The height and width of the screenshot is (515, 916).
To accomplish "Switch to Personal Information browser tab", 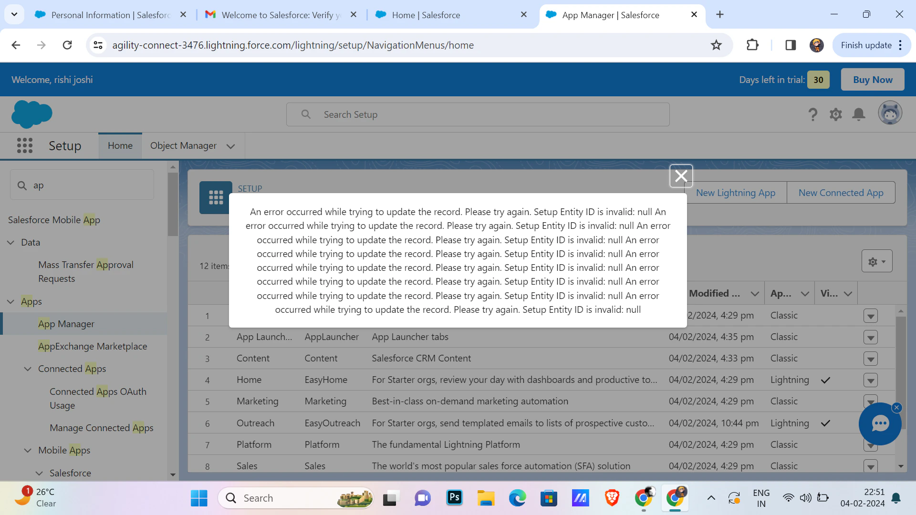I will click(110, 15).
